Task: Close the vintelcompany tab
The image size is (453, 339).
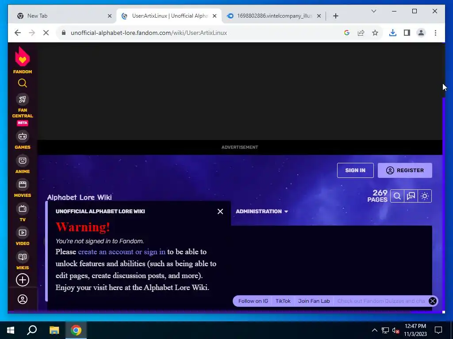Action: click(x=319, y=16)
